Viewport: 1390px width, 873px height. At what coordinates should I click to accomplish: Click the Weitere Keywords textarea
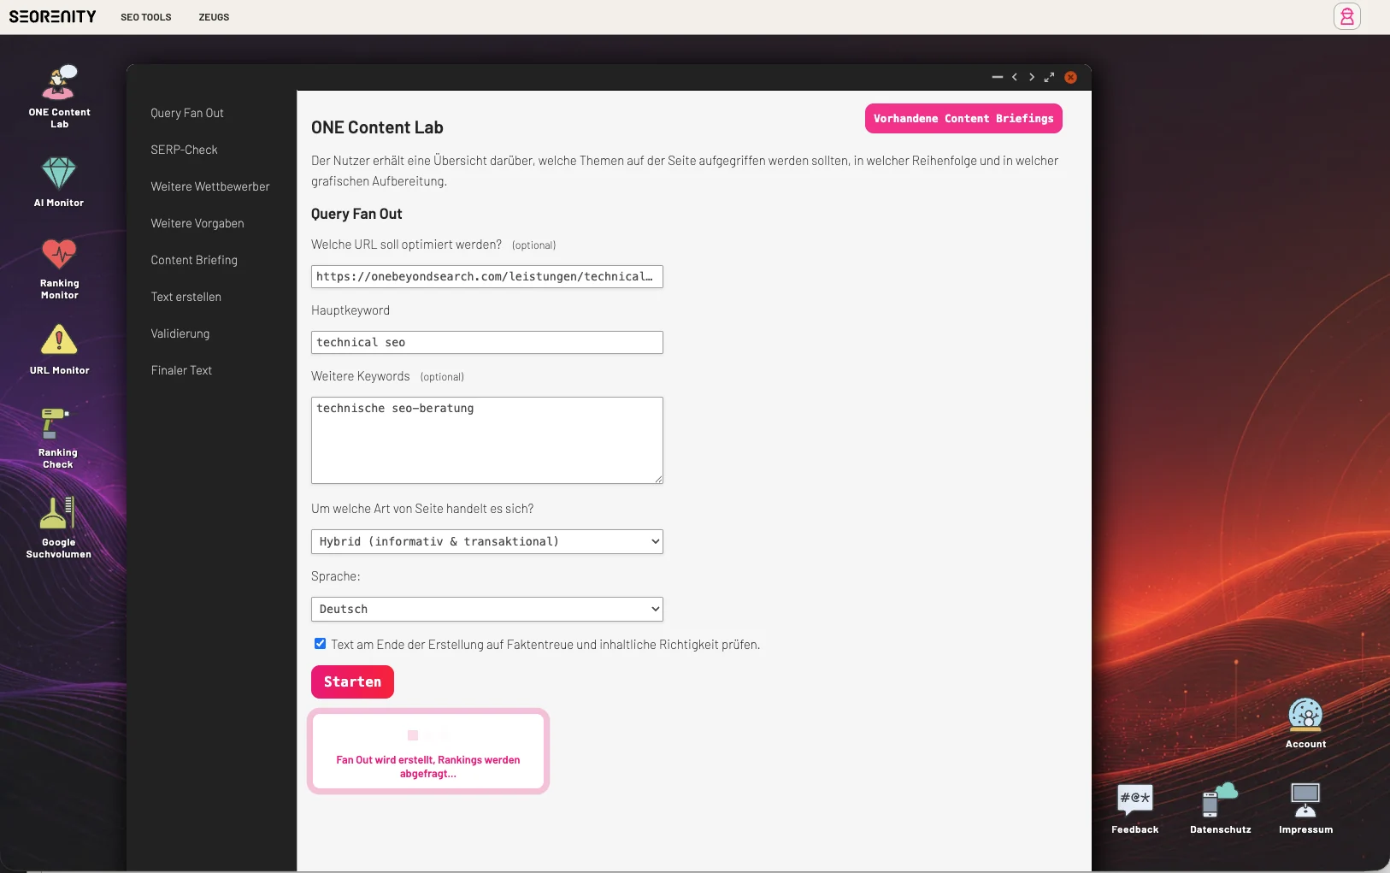pos(487,440)
